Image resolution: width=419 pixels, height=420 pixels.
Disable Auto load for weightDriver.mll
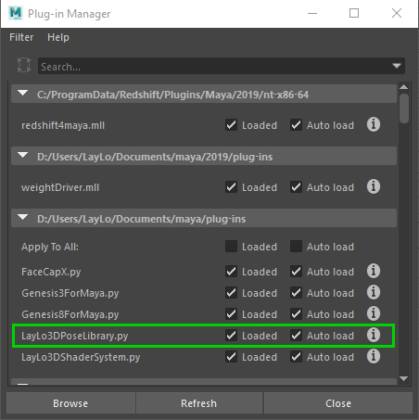click(x=296, y=187)
